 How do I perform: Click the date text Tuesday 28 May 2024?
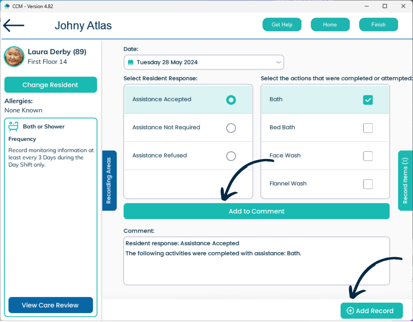coord(167,63)
